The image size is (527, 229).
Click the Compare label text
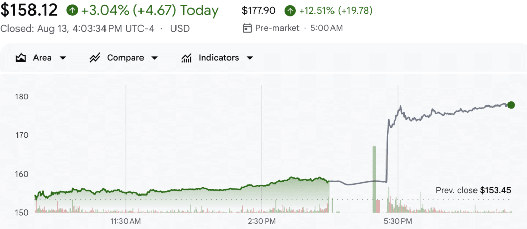(126, 58)
